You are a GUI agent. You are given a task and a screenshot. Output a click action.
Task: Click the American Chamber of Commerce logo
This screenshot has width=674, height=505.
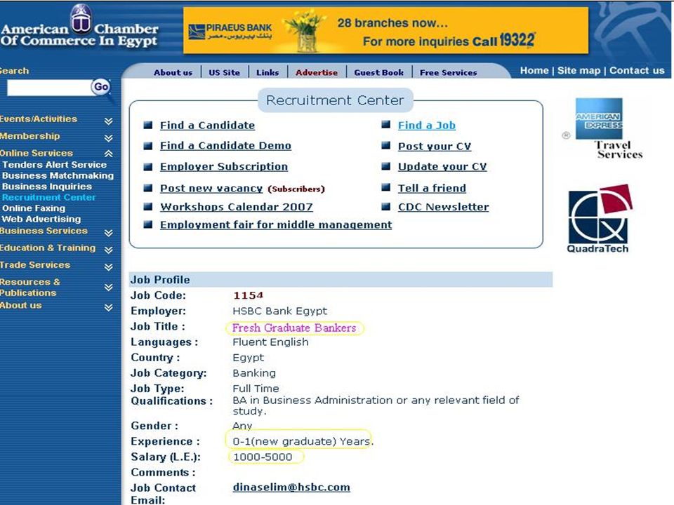(79, 26)
